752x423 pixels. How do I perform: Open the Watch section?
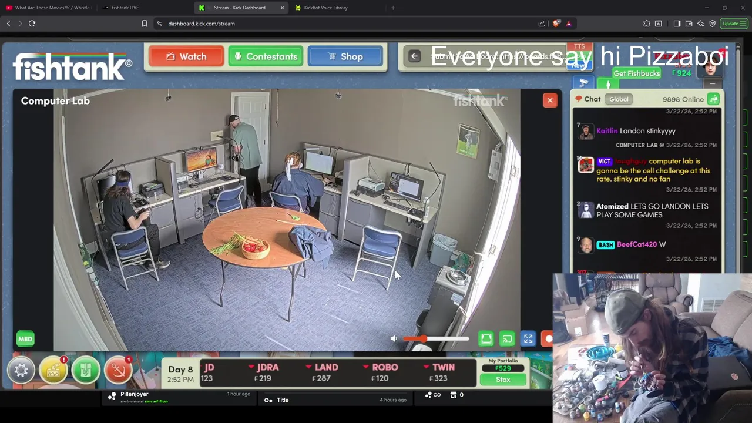click(186, 56)
